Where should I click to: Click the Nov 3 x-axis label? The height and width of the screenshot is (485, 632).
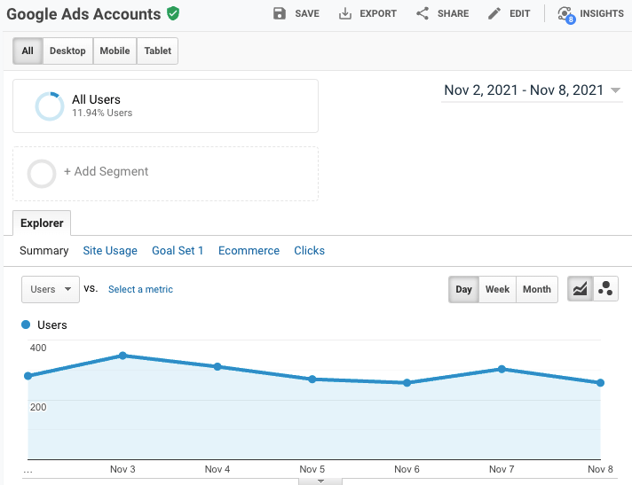(x=122, y=469)
